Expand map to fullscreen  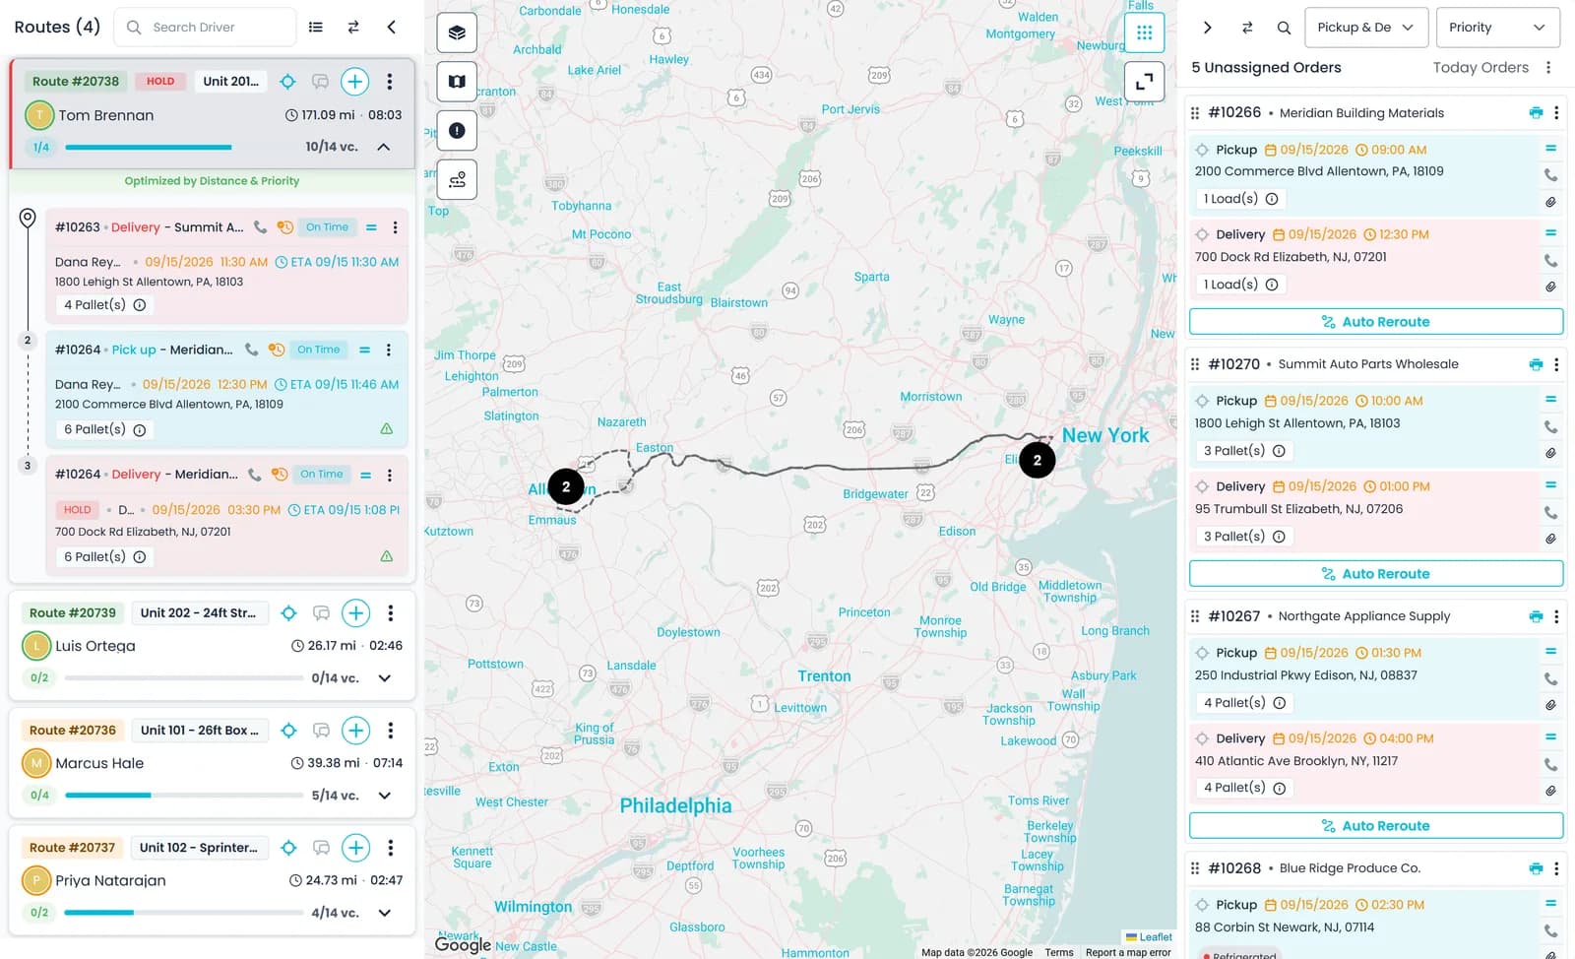1144,82
